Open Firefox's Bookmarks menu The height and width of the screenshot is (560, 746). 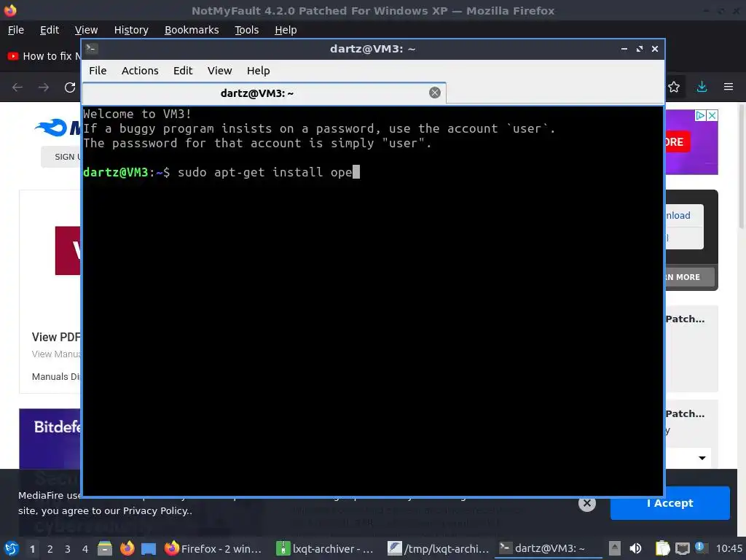coord(192,30)
